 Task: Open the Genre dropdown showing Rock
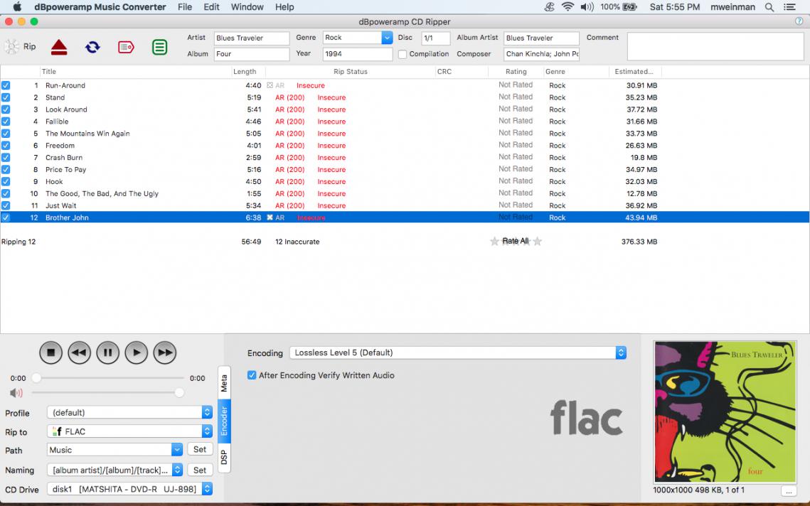point(387,38)
